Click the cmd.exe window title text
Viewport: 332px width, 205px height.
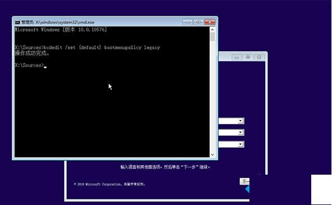point(58,22)
